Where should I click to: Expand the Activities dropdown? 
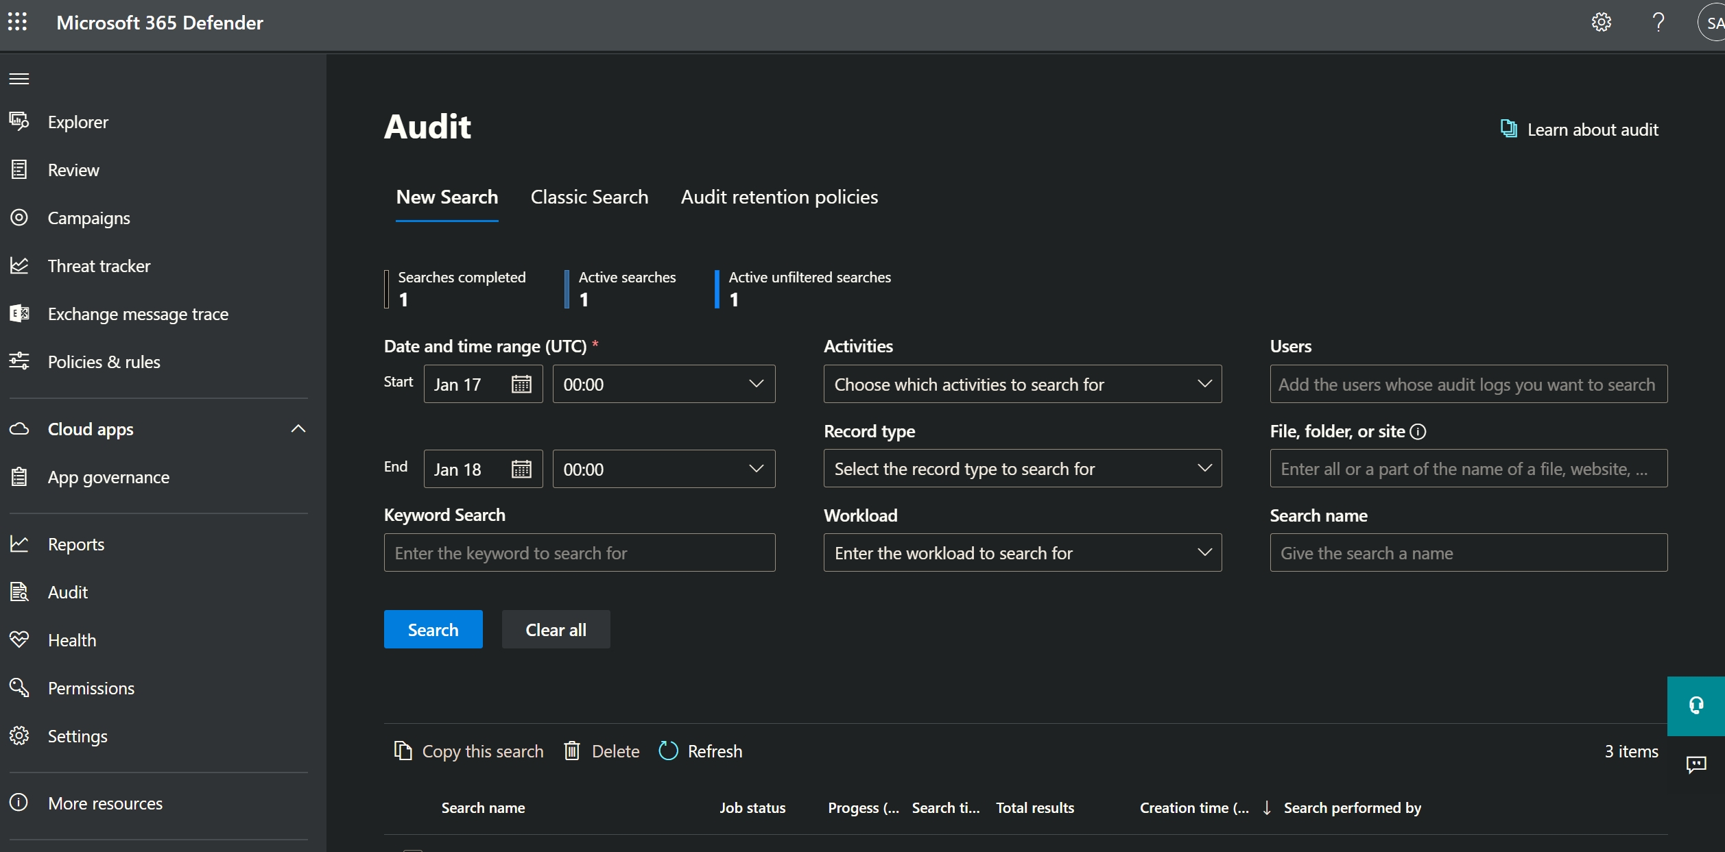(x=1022, y=385)
